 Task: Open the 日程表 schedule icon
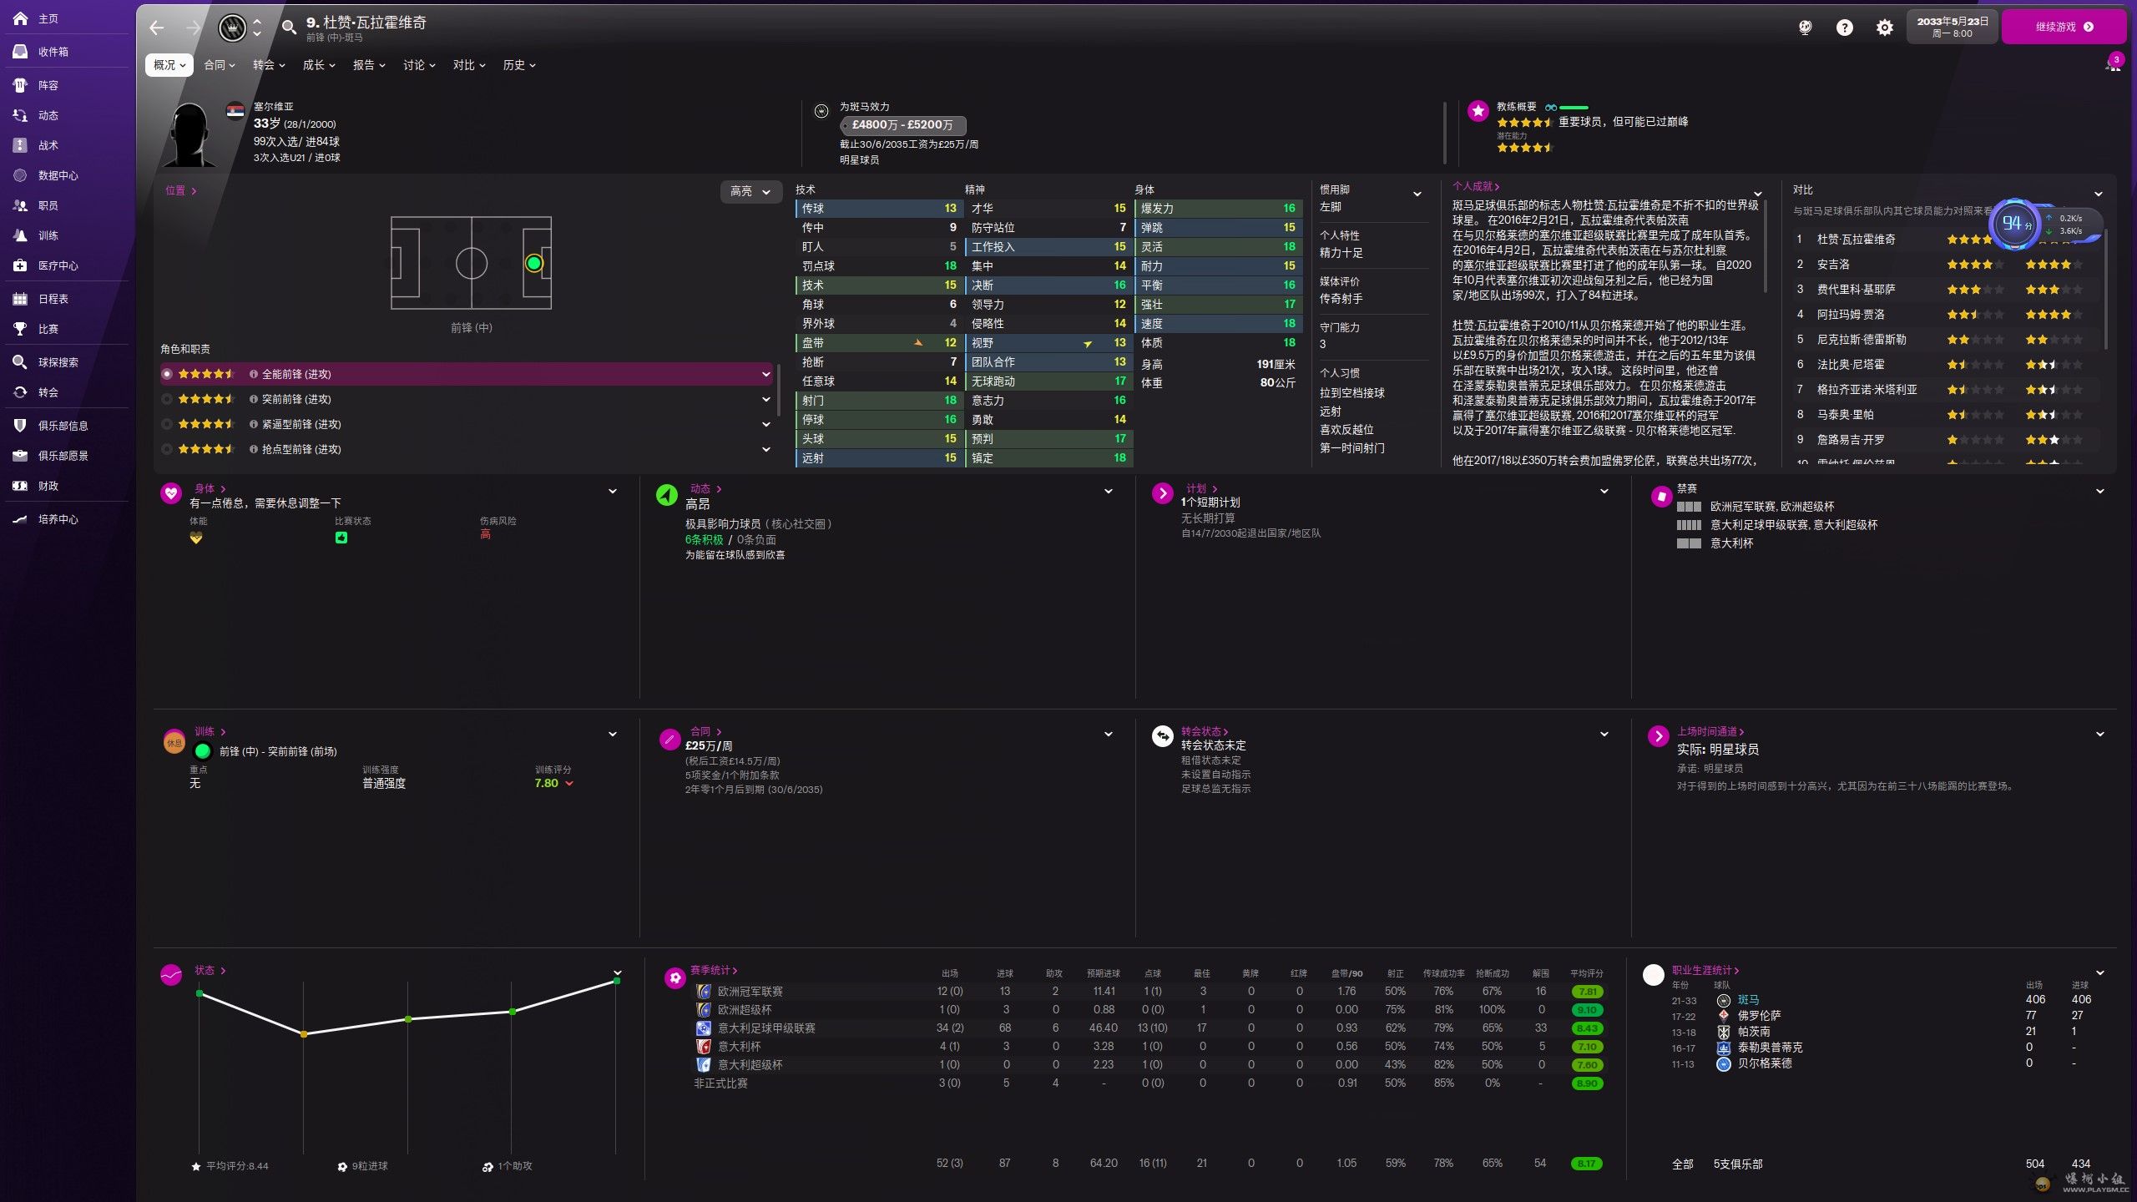[21, 299]
